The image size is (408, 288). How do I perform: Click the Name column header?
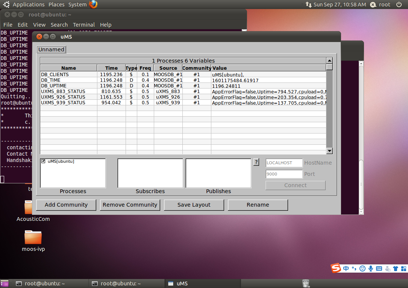[x=69, y=68]
